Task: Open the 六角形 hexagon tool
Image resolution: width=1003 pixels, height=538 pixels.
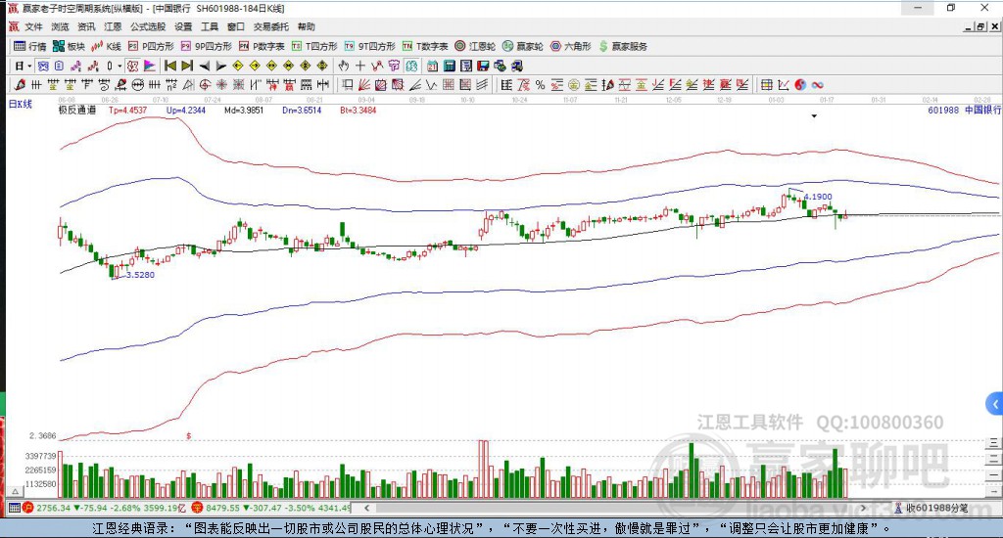Action: point(568,46)
